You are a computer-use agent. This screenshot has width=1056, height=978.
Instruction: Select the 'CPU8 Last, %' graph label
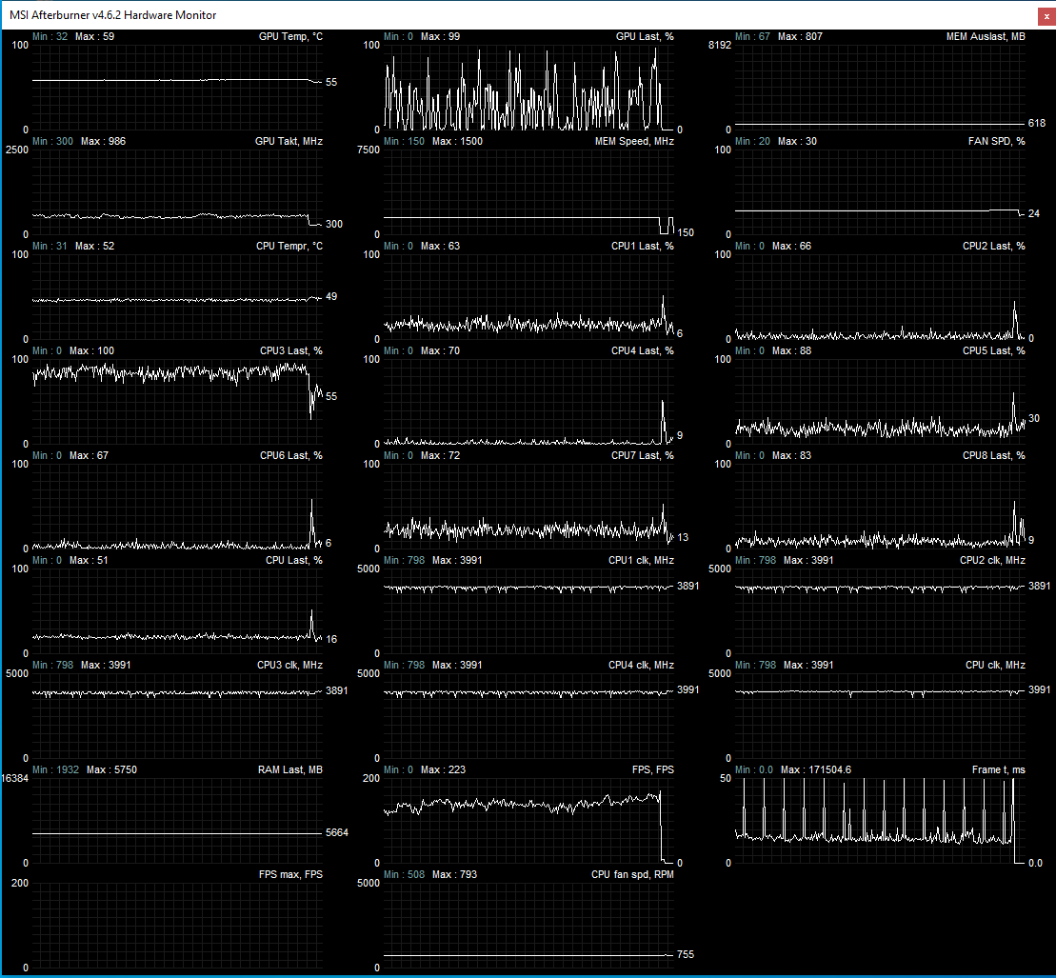point(993,455)
